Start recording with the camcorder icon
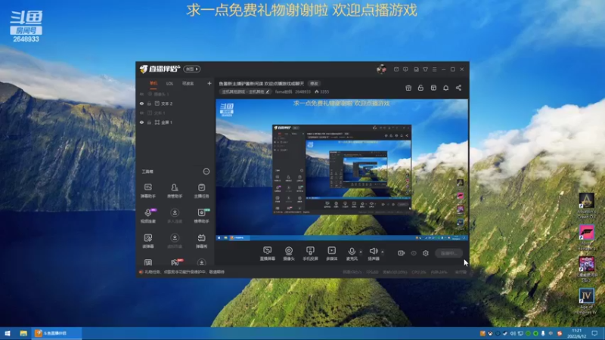The image size is (605, 340). tap(401, 253)
